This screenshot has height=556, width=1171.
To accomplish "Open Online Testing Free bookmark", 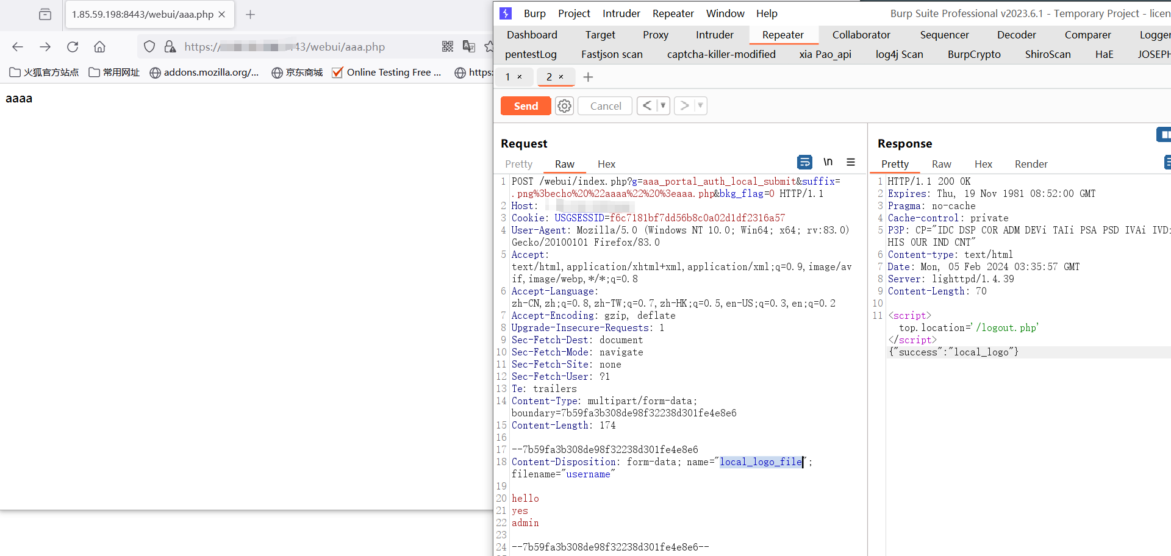I will click(387, 73).
